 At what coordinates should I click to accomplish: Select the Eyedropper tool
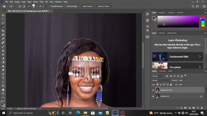coord(3,39)
